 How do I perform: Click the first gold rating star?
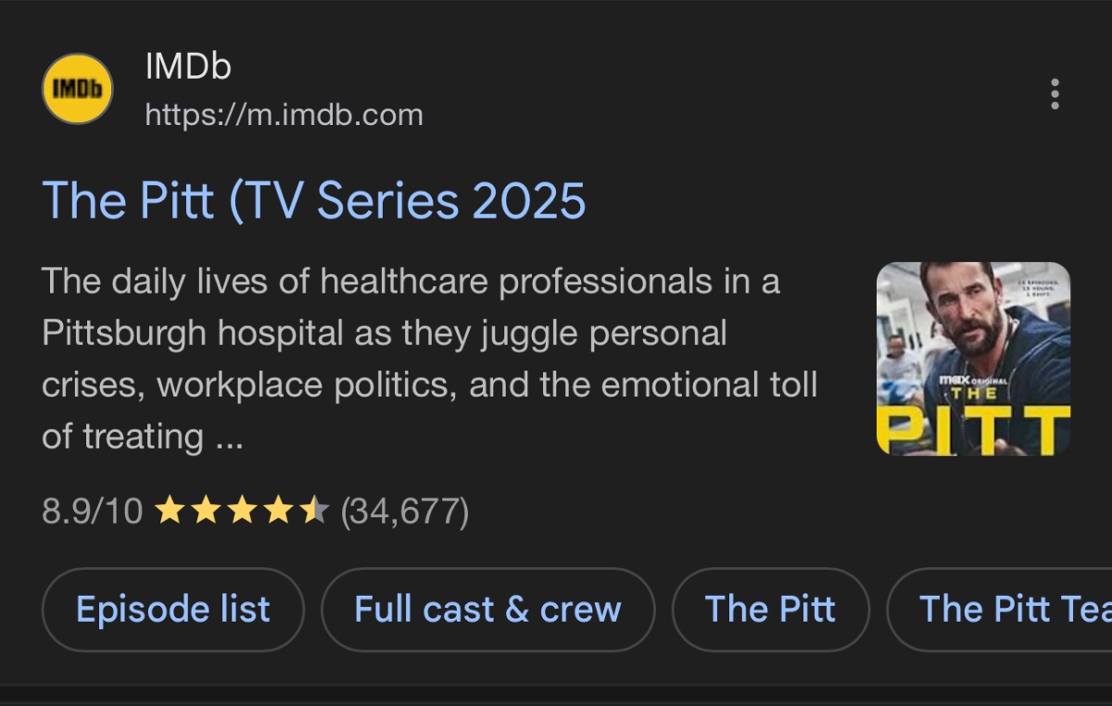[169, 511]
